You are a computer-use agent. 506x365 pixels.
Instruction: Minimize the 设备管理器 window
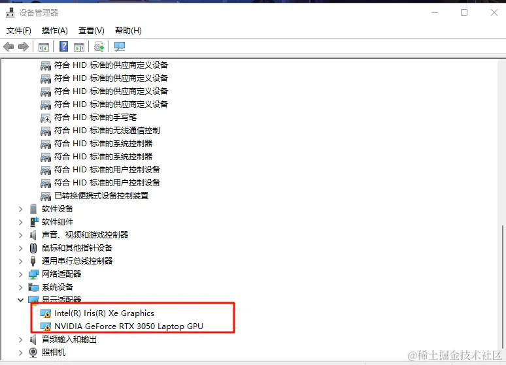click(x=435, y=12)
